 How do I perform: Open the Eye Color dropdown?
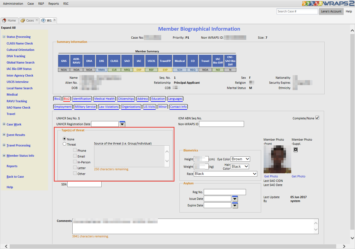(240, 159)
